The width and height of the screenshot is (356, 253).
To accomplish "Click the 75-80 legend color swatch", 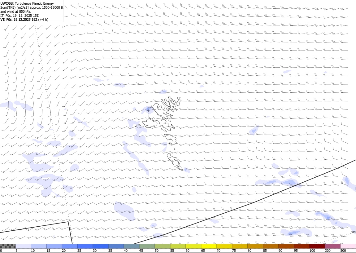I will 240,246.
